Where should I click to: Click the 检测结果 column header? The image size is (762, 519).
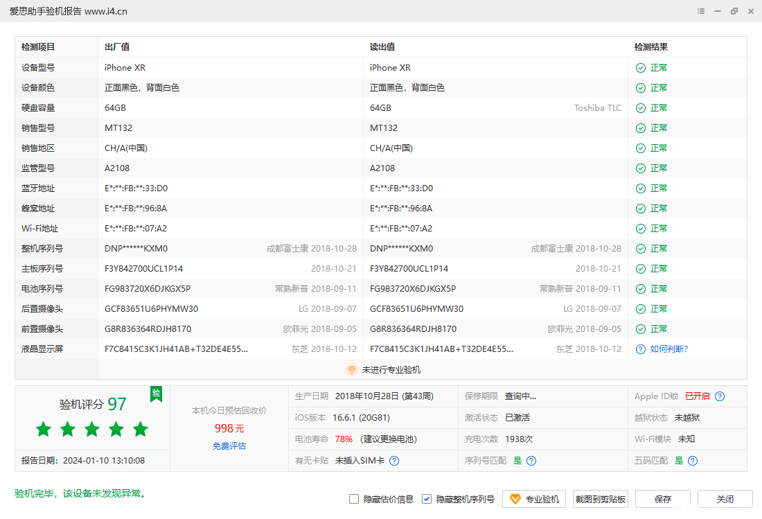(x=650, y=47)
